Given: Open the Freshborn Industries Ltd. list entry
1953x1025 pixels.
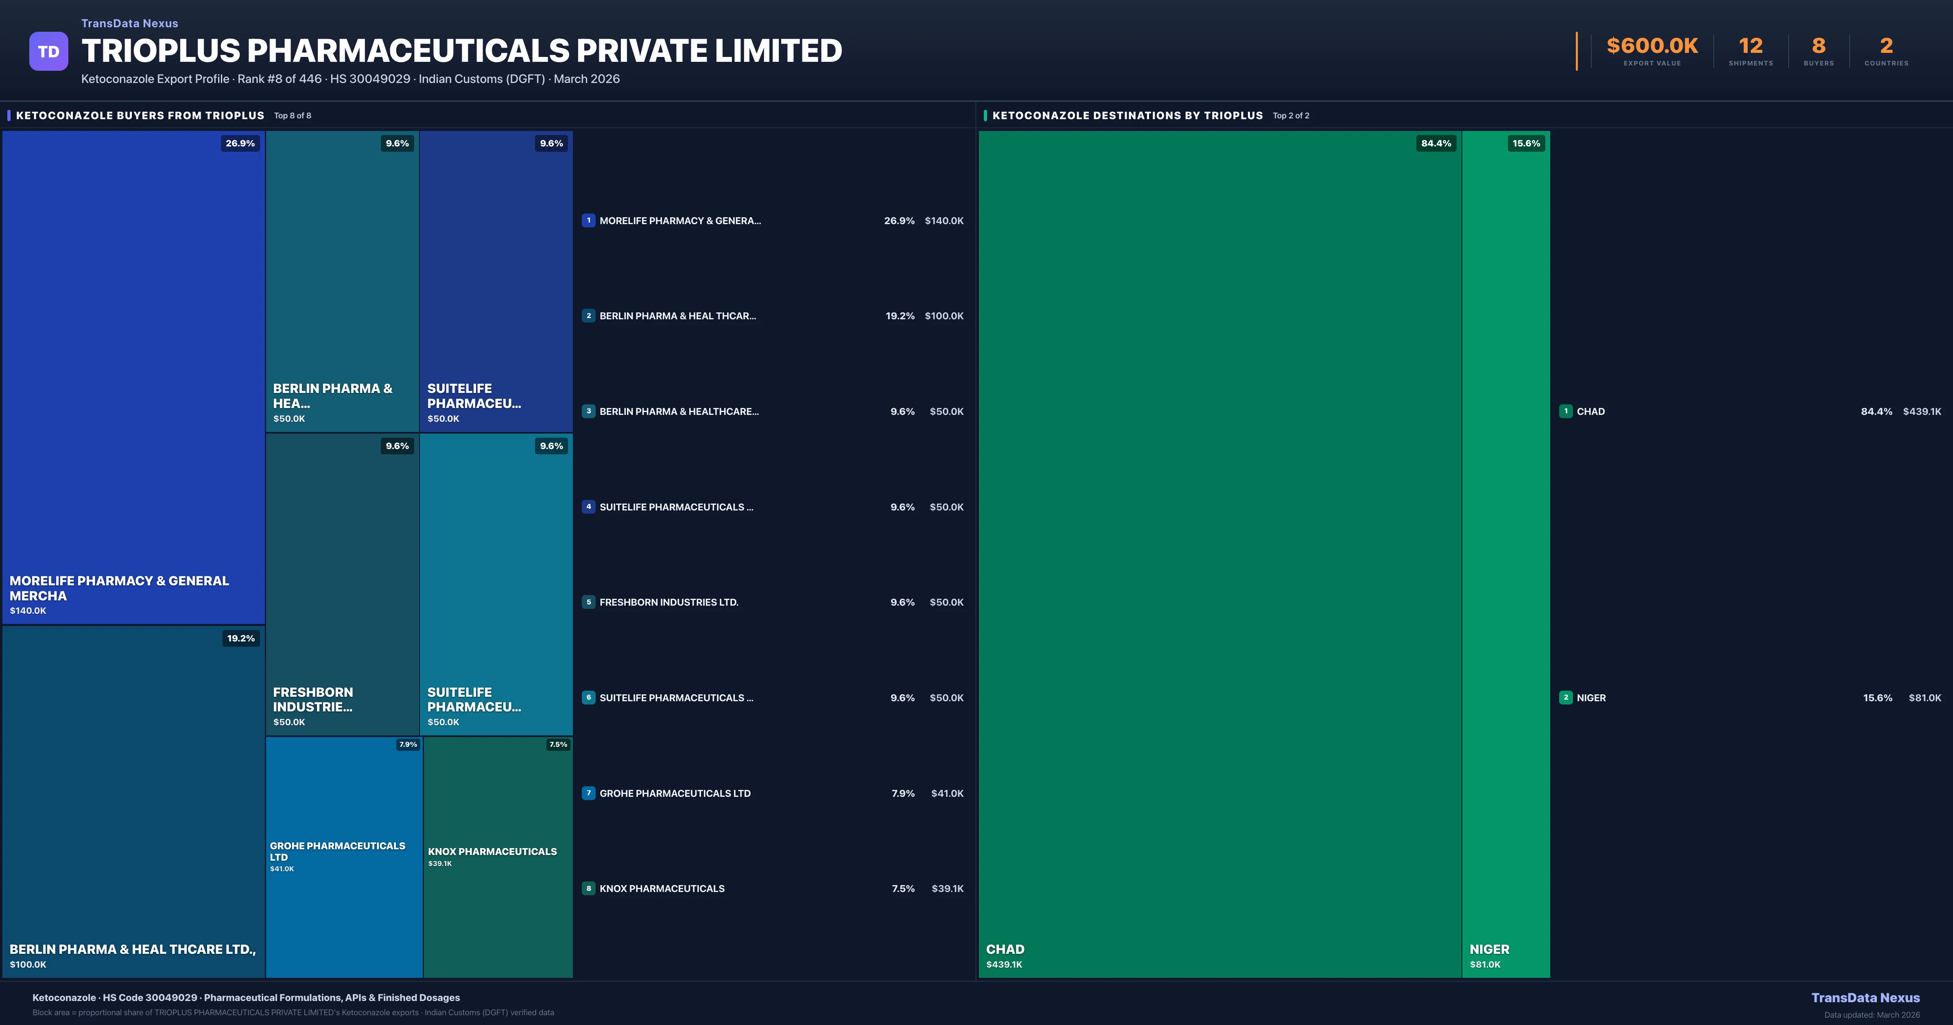Looking at the screenshot, I should point(668,602).
